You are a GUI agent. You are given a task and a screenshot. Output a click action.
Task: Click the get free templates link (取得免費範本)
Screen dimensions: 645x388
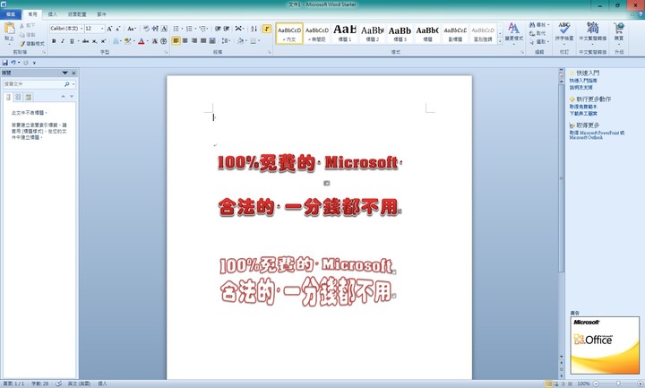(x=583, y=107)
